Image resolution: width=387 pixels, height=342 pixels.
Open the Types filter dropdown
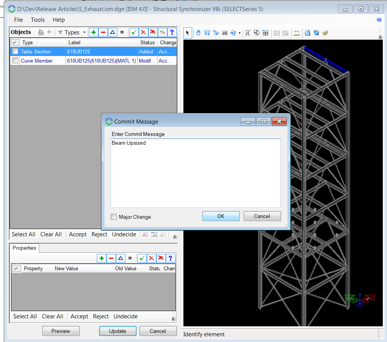(72, 32)
